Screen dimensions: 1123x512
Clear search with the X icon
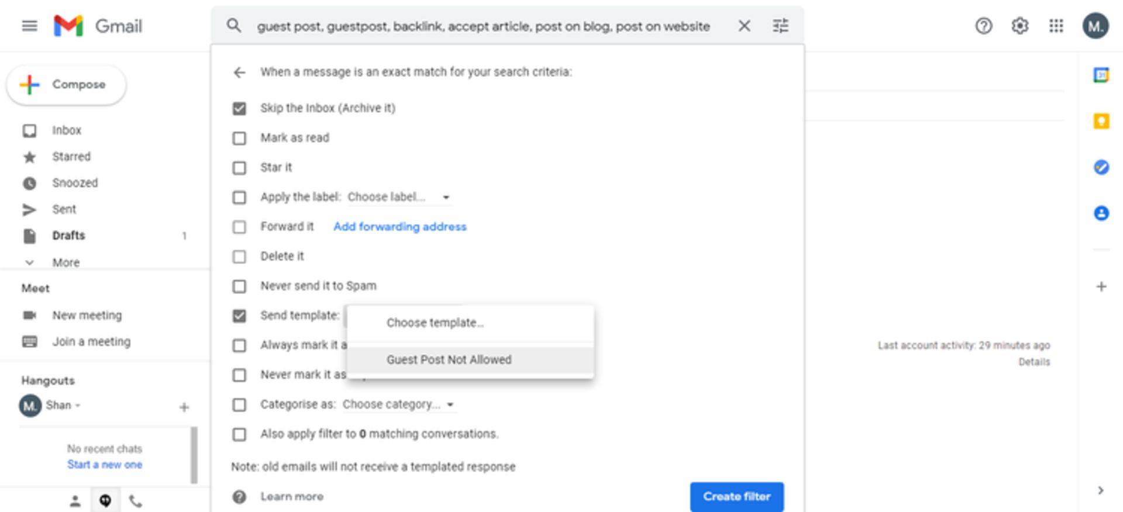pyautogui.click(x=744, y=26)
